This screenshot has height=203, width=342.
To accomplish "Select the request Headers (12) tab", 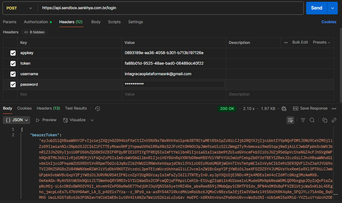I will click(71, 22).
